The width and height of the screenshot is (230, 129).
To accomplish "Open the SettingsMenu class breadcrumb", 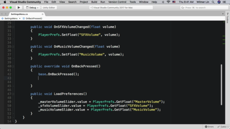I will 10,18.
